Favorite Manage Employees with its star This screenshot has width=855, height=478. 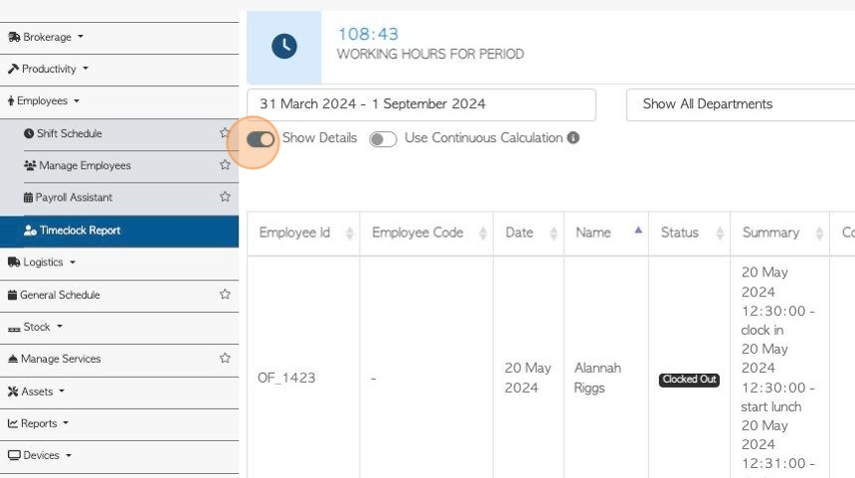(225, 165)
